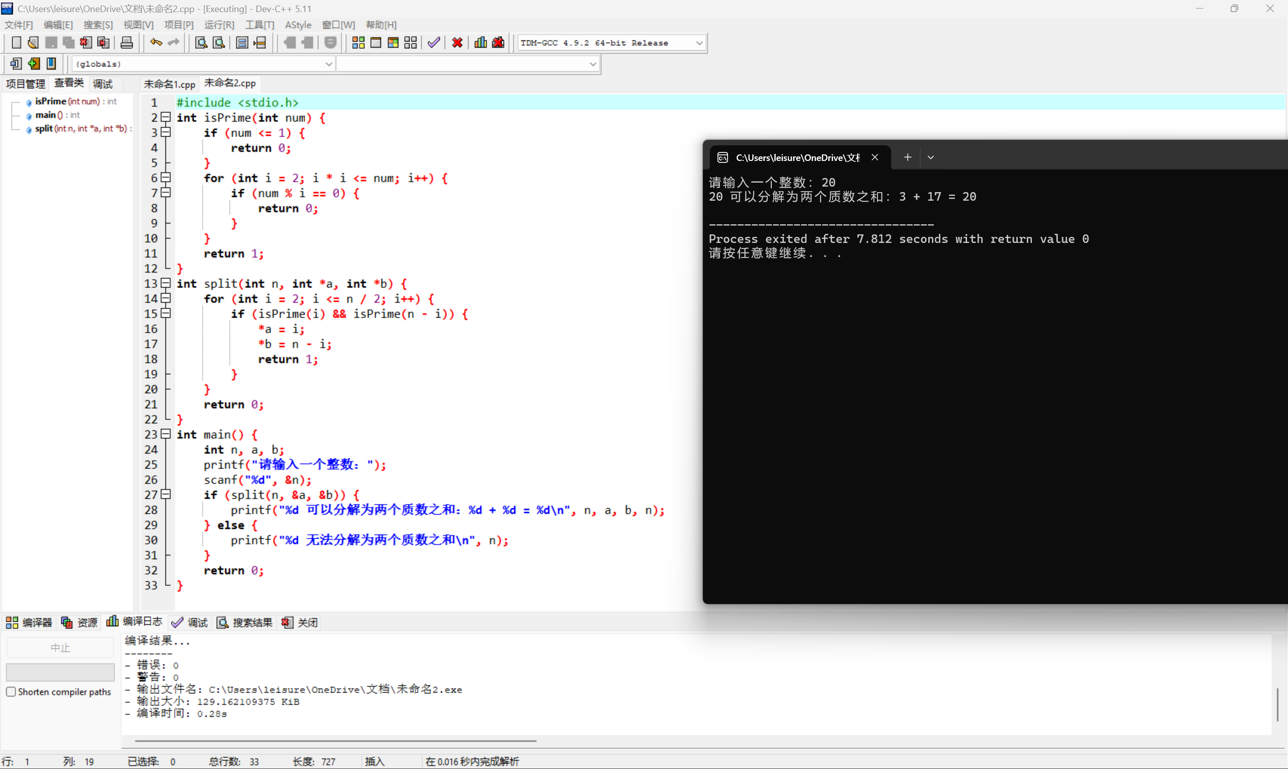This screenshot has width=1288, height=769.
Task: Rebuild all files
Action: click(x=411, y=42)
